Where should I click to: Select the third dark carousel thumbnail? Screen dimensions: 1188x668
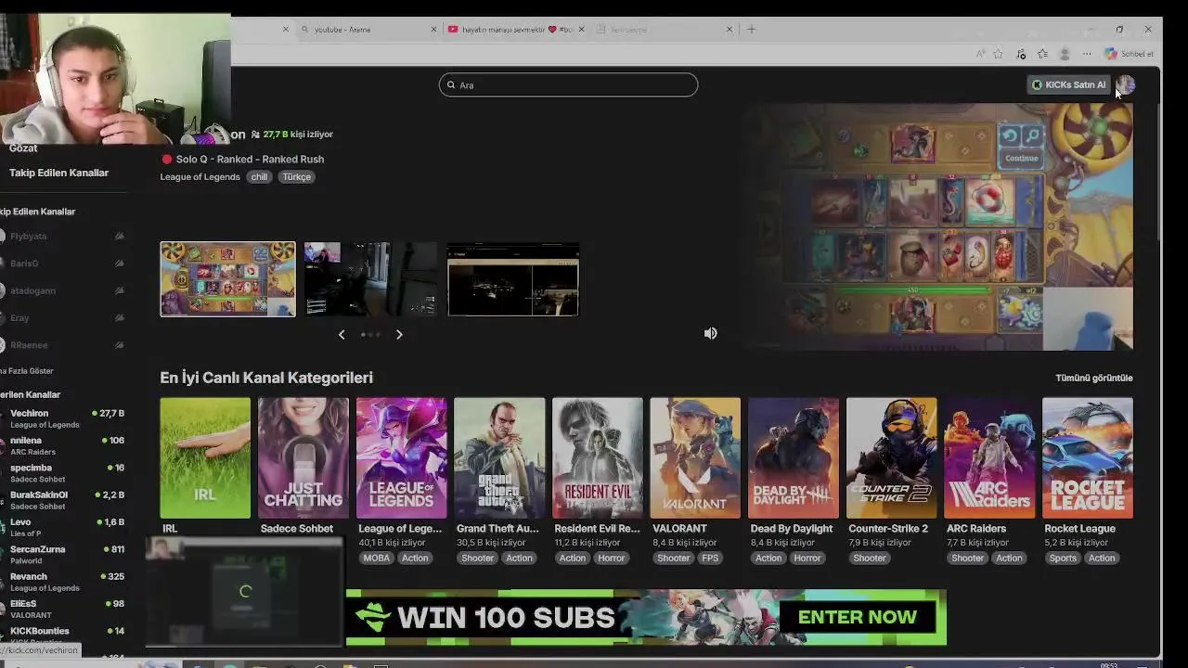[513, 279]
